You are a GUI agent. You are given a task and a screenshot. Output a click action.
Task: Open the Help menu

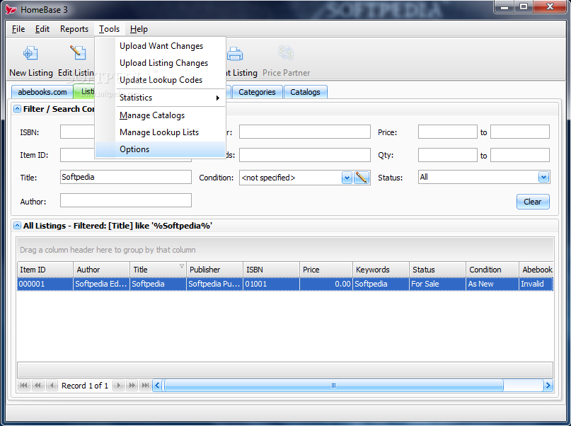pos(139,29)
